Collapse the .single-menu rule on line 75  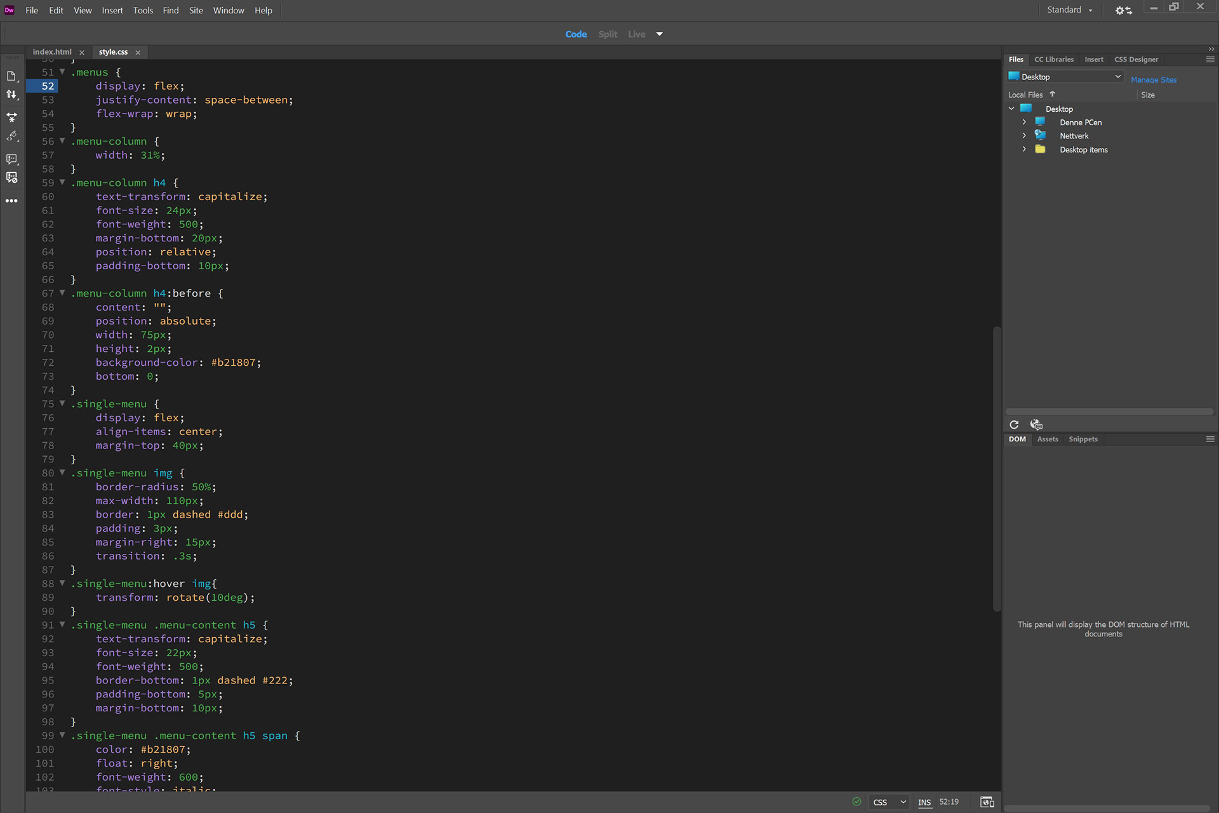[x=62, y=403]
